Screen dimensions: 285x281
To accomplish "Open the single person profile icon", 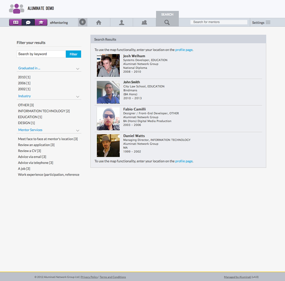I will (x=121, y=22).
